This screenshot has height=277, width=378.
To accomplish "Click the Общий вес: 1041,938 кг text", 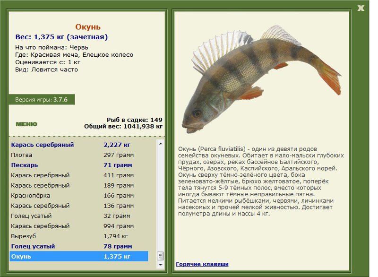I will click(123, 126).
